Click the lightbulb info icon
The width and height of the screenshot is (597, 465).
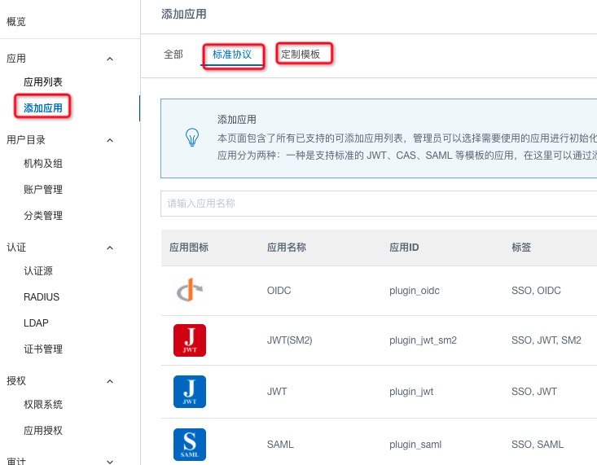pyautogui.click(x=191, y=136)
